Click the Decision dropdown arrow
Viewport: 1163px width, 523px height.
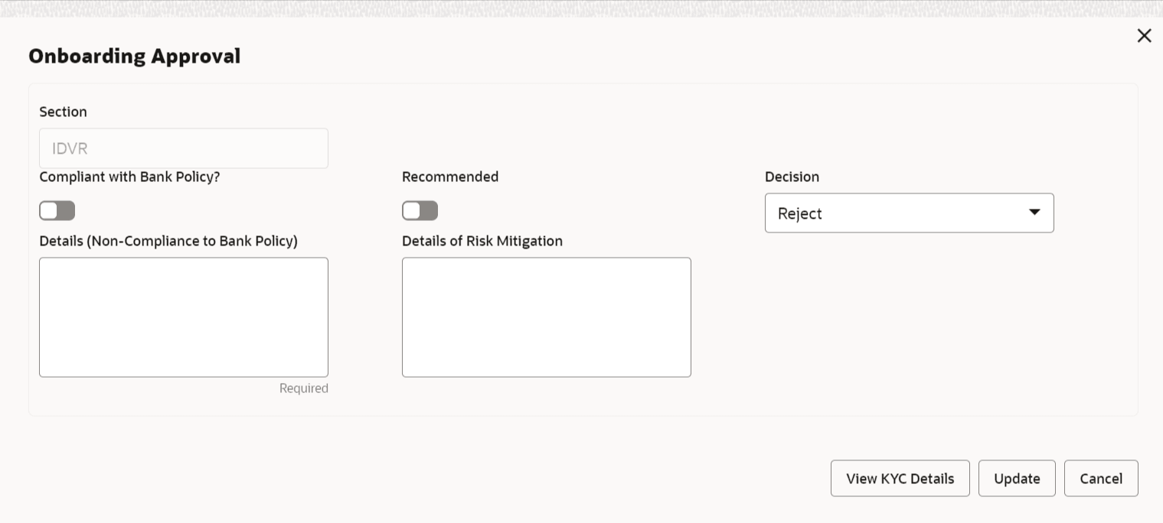(x=1034, y=213)
